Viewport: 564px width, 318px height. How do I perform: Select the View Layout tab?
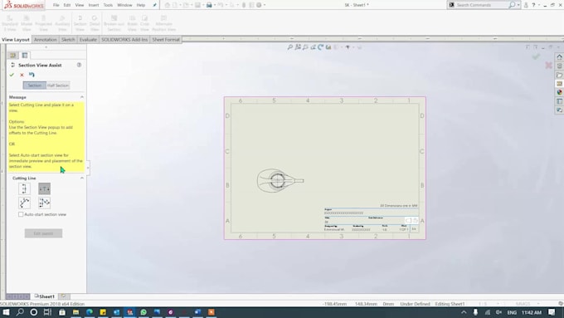pos(16,40)
